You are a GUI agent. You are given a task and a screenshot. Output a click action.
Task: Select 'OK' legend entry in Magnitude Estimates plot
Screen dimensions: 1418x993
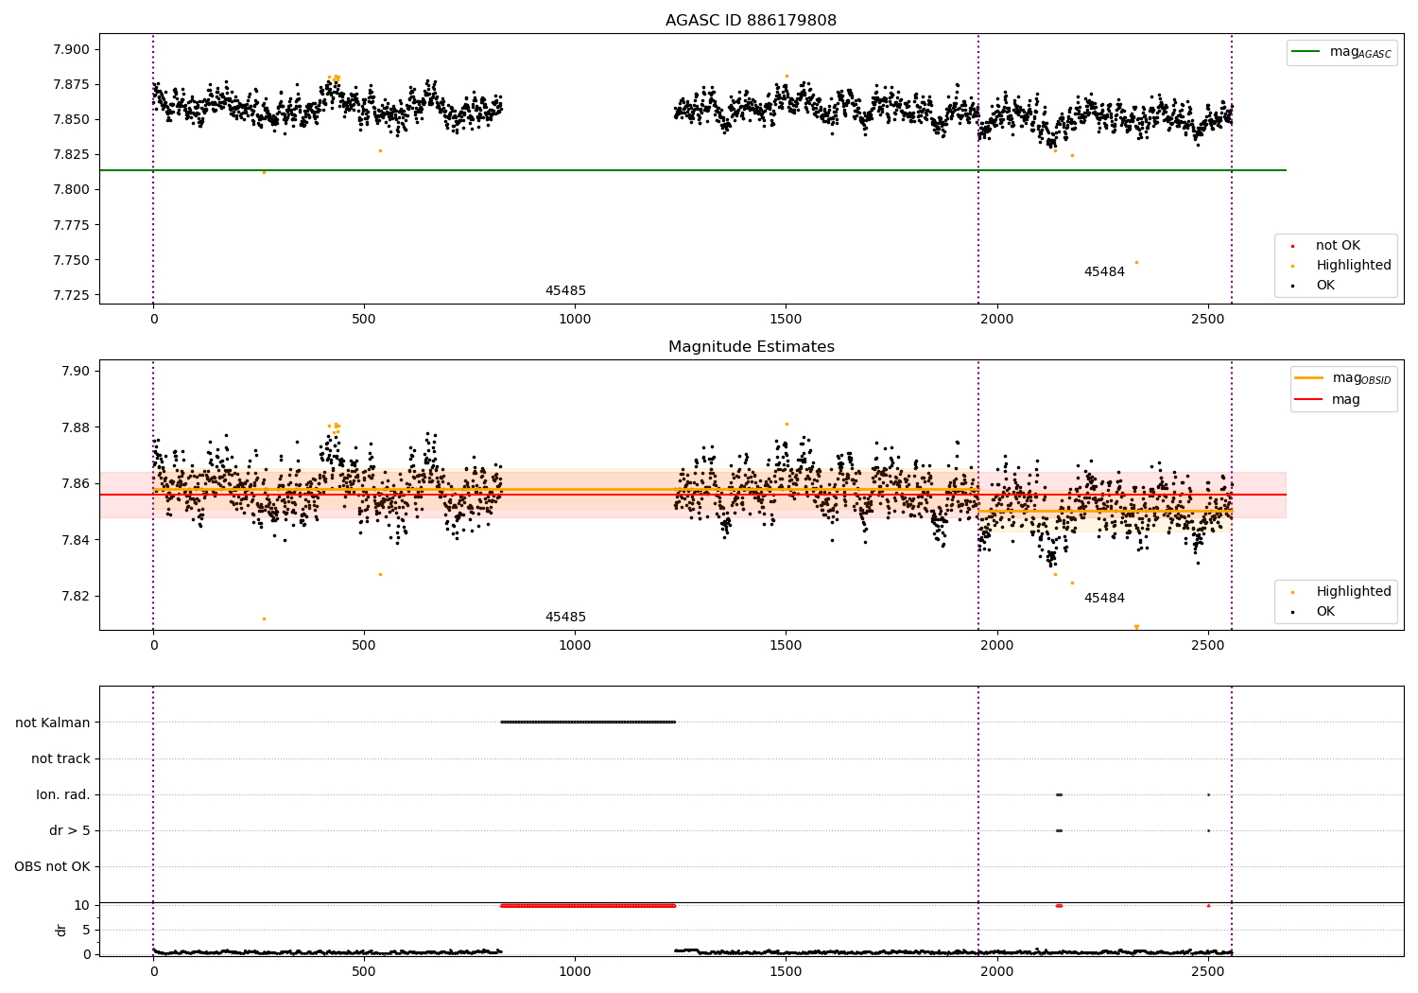pos(1325,612)
